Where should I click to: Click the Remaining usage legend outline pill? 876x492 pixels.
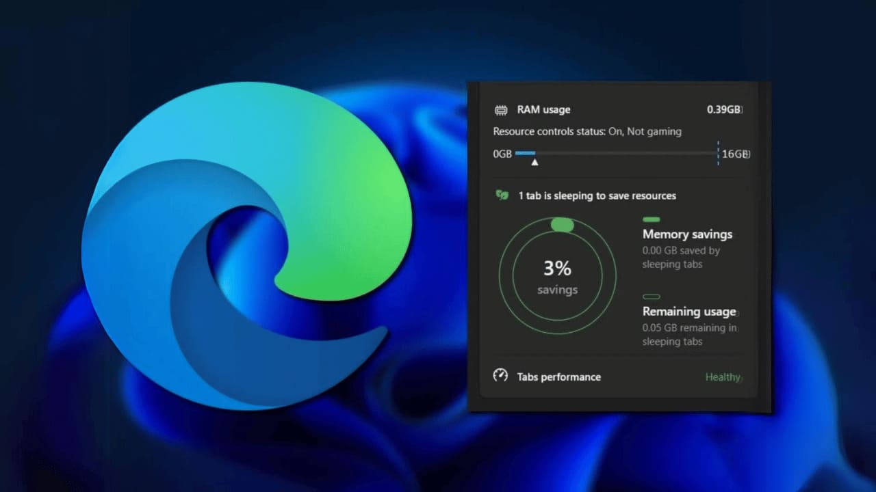point(652,297)
